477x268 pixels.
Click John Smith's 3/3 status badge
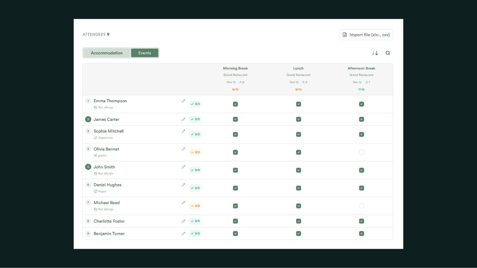[195, 170]
